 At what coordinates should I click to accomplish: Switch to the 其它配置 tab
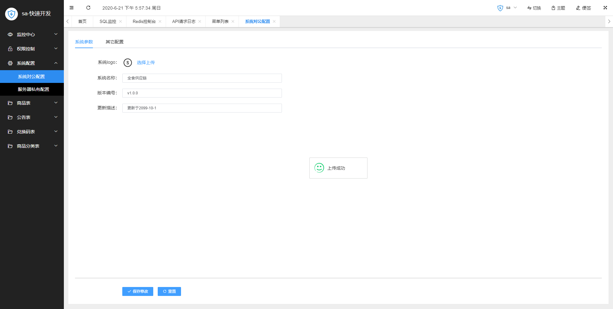tap(114, 42)
